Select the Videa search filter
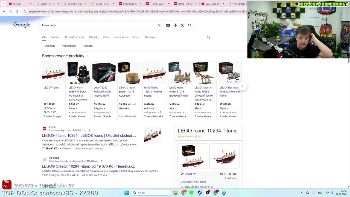The height and width of the screenshot is (197, 350). (x=106, y=37)
